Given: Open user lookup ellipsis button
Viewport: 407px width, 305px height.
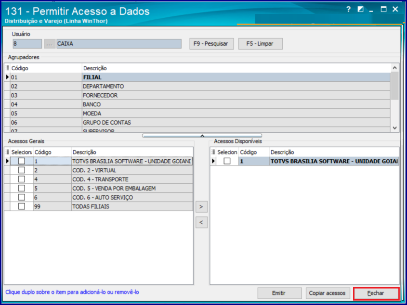Looking at the screenshot, I should (x=49, y=44).
